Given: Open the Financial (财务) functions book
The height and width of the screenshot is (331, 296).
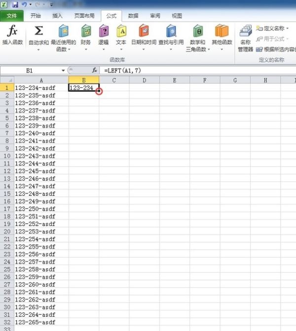Looking at the screenshot, I should click(86, 33).
